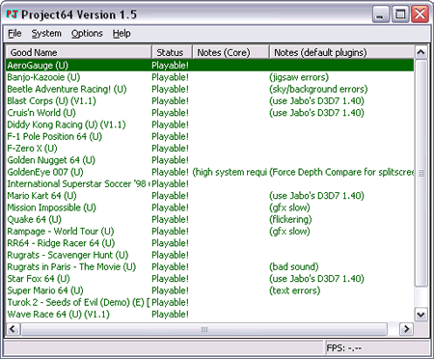Maximize the Project64 window
The height and width of the screenshot is (359, 434).
click(400, 14)
